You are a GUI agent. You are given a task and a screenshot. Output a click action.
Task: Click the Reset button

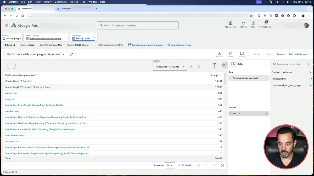point(257,54)
